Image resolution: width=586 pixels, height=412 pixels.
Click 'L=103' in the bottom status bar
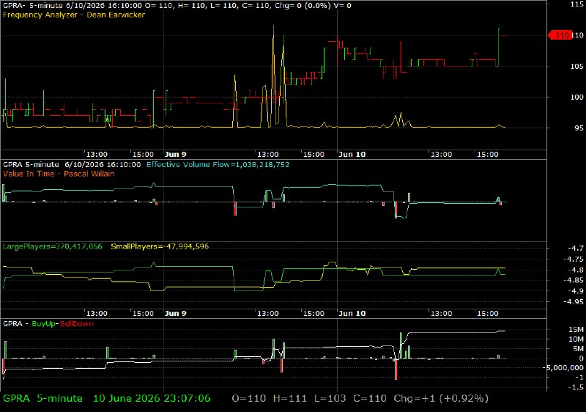[330, 399]
